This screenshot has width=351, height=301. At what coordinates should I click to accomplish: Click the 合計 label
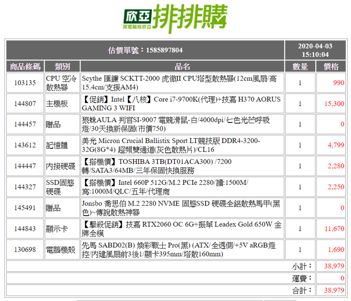pos(302,290)
